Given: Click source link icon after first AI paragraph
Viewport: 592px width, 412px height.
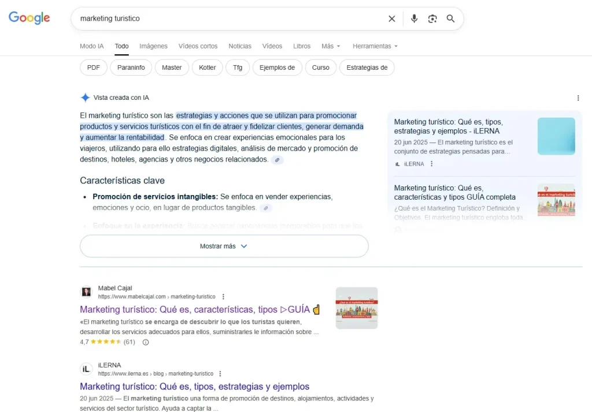Looking at the screenshot, I should pos(277,160).
